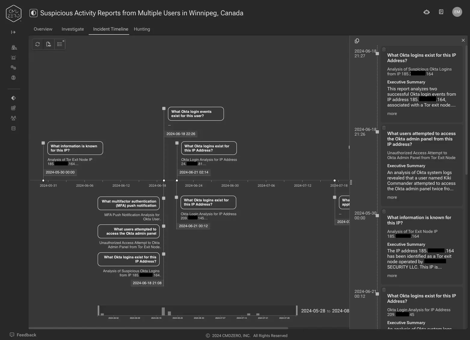
Task: Open 'What Okta login events exist for this user?' card
Action: [196, 114]
